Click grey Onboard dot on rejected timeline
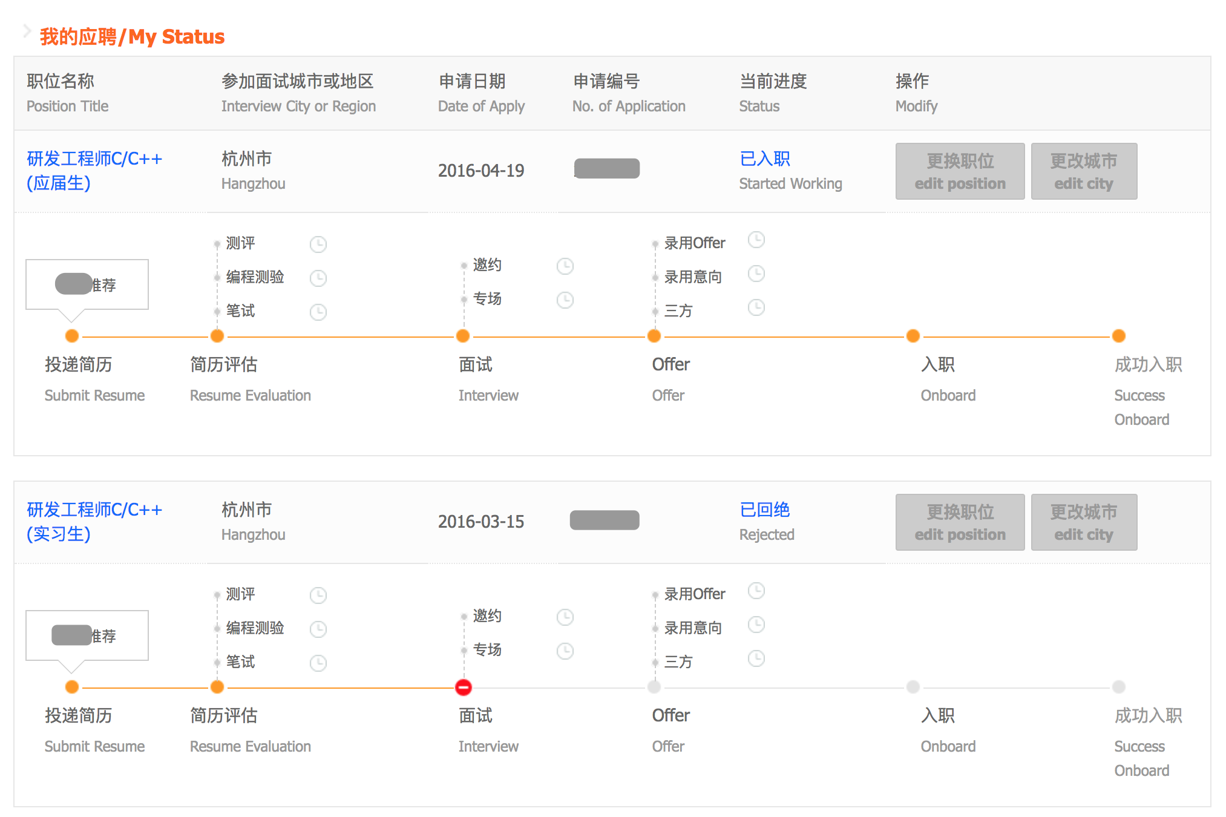The height and width of the screenshot is (817, 1226). [913, 687]
